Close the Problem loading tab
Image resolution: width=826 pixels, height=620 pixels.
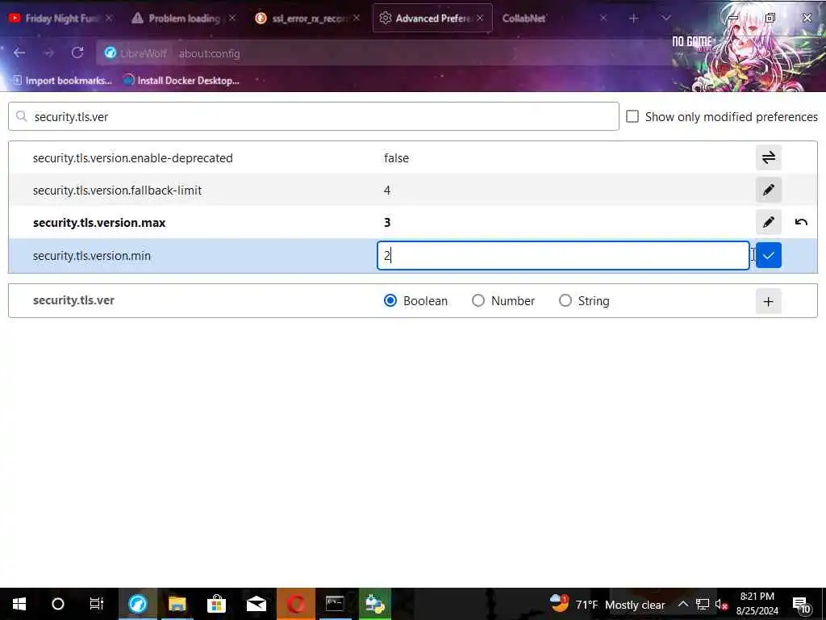[x=232, y=18]
